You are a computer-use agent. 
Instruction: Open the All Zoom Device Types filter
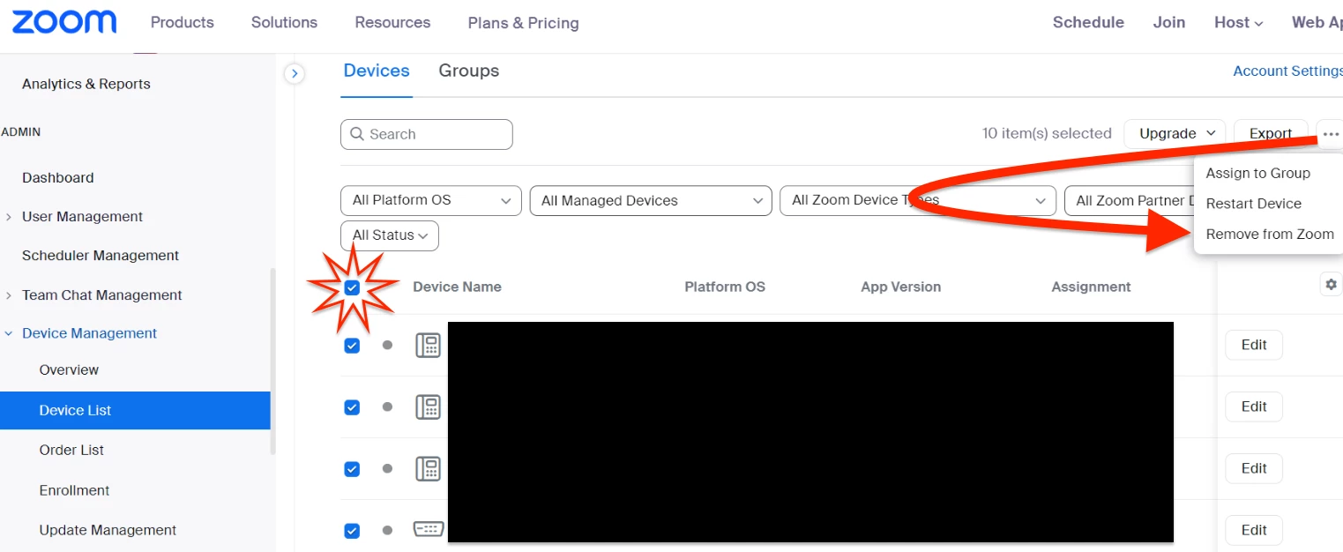pos(918,200)
